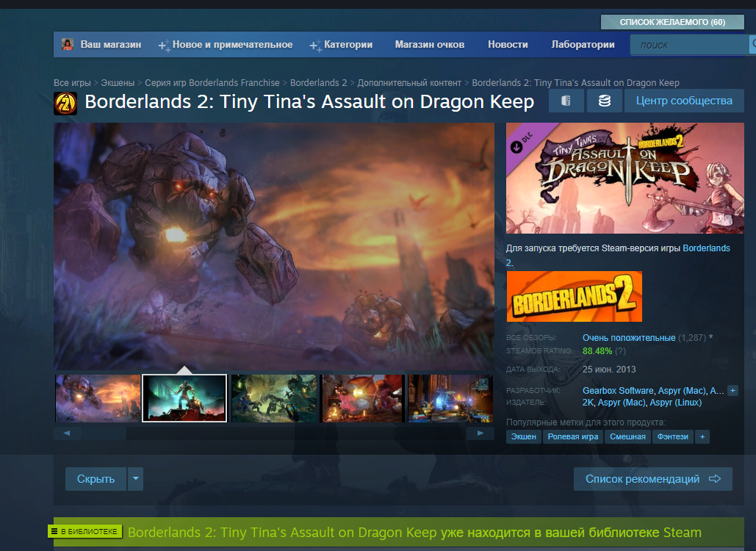Open Экшены breadcrumb link

click(x=118, y=83)
